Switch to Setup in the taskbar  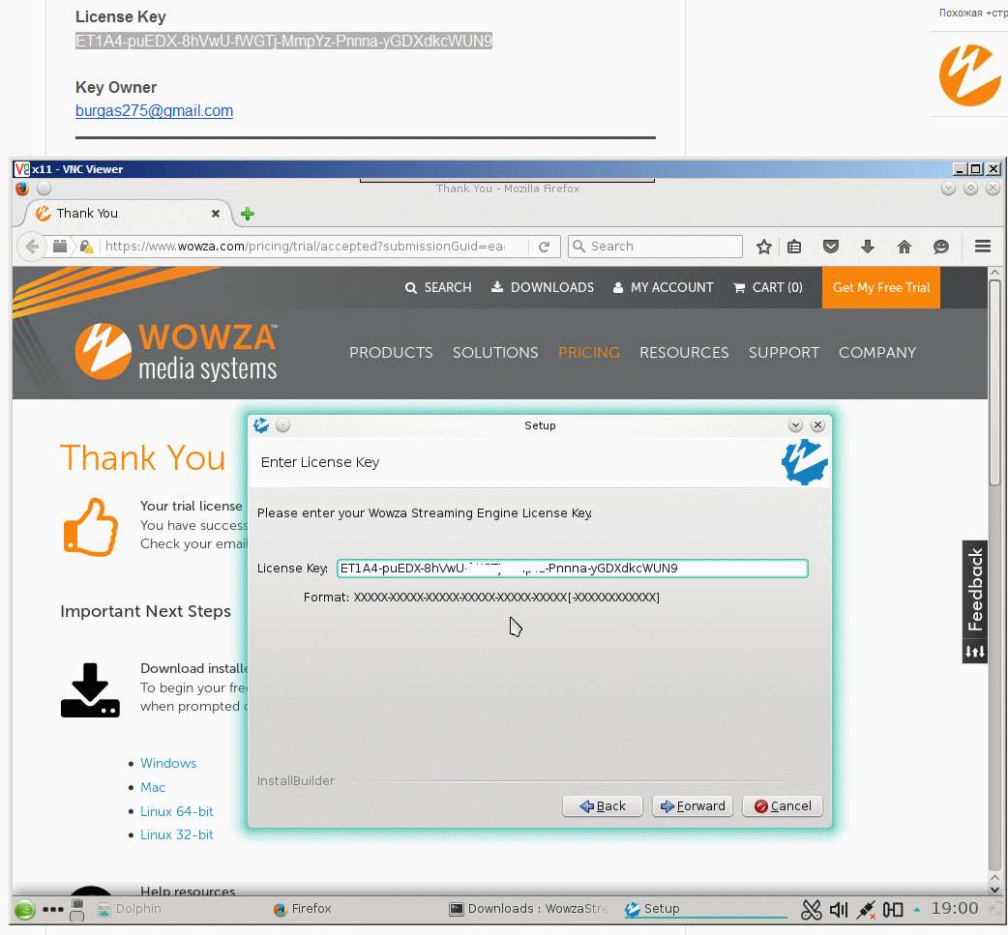tap(705, 909)
